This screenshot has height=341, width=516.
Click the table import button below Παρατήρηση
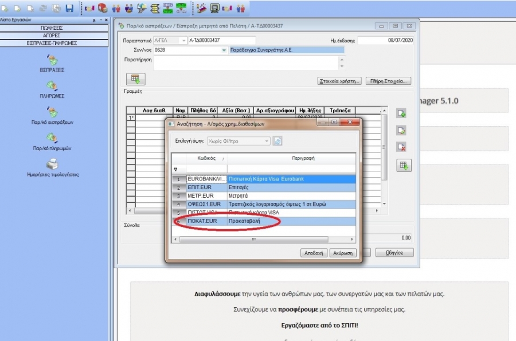tap(136, 79)
